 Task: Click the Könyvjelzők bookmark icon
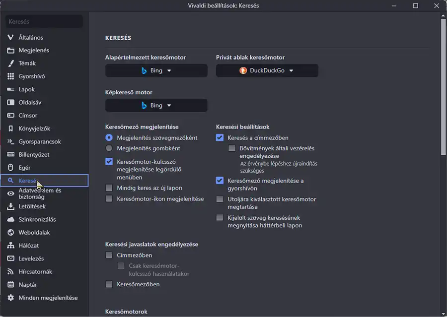[10, 128]
